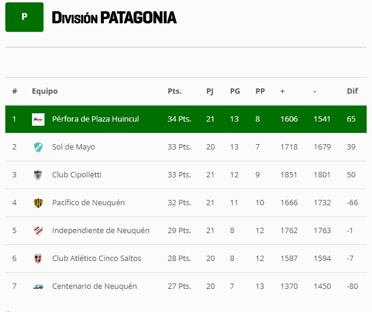The height and width of the screenshot is (312, 372).
Task: Click the green P division badge
Action: click(24, 17)
